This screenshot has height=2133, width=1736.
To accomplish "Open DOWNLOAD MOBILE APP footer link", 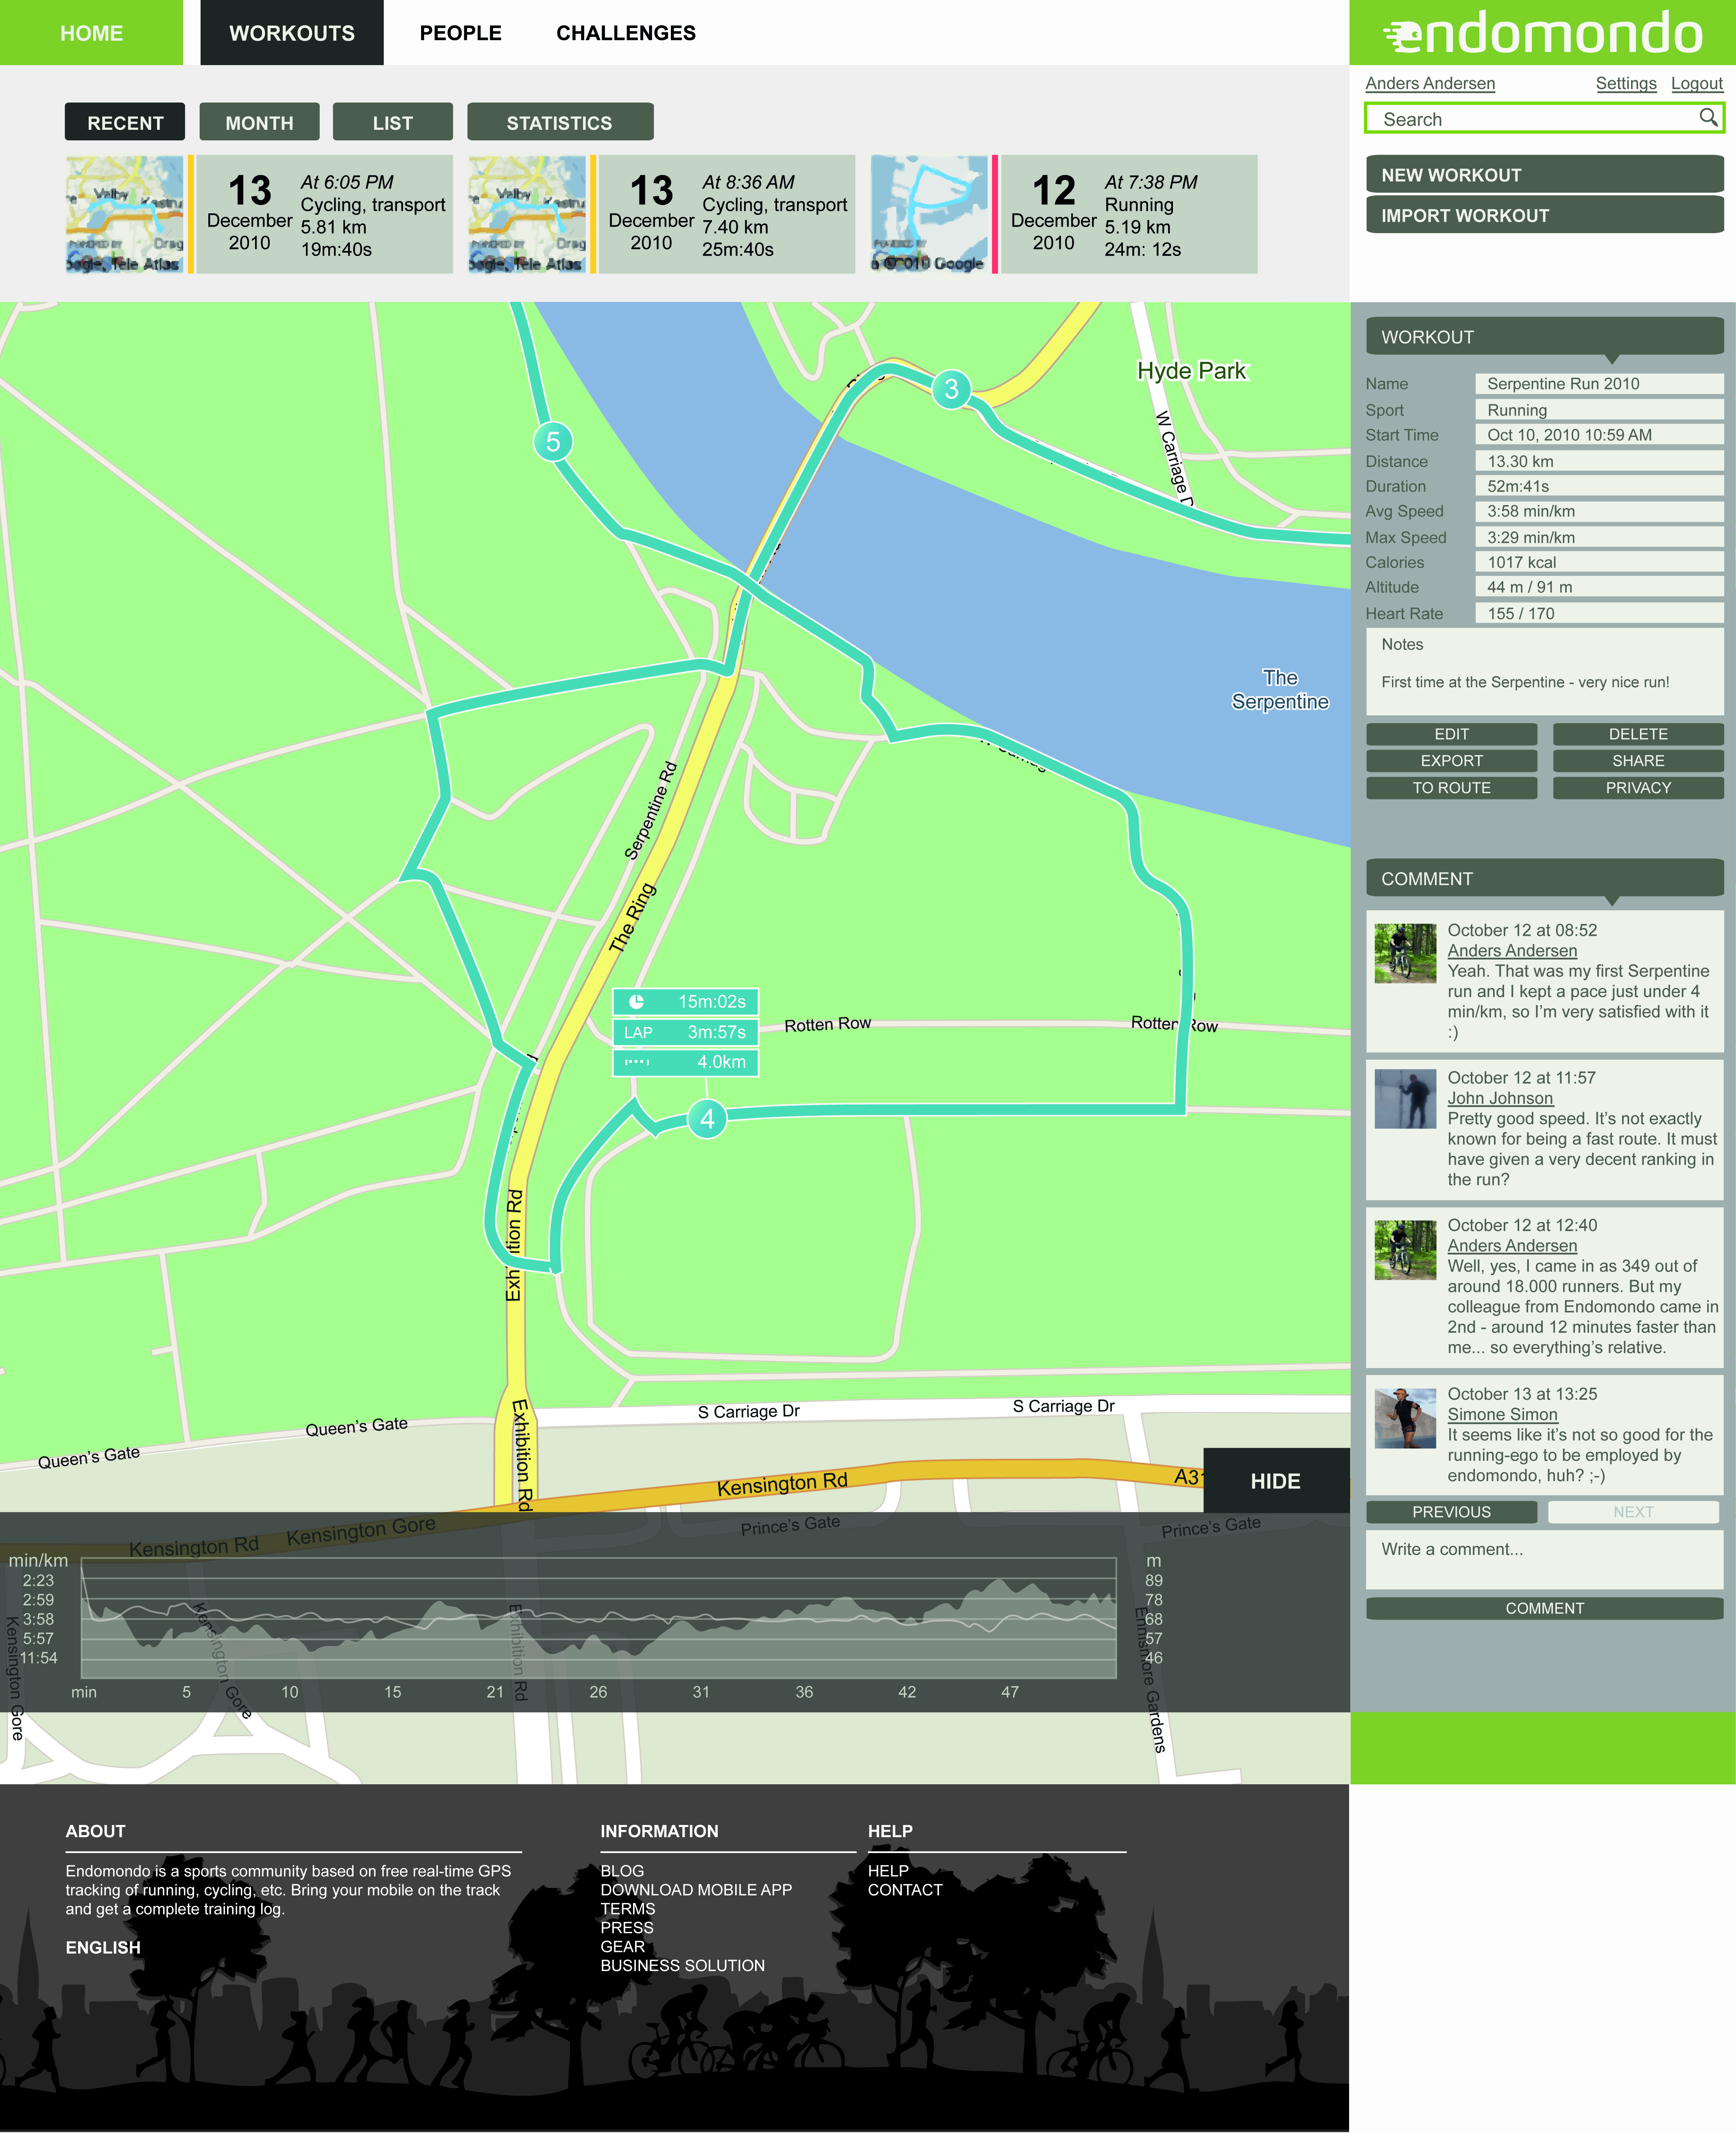I will [696, 1890].
